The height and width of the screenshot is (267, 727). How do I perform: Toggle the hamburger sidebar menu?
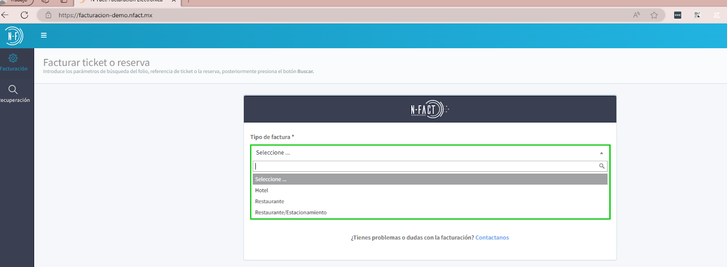point(44,35)
